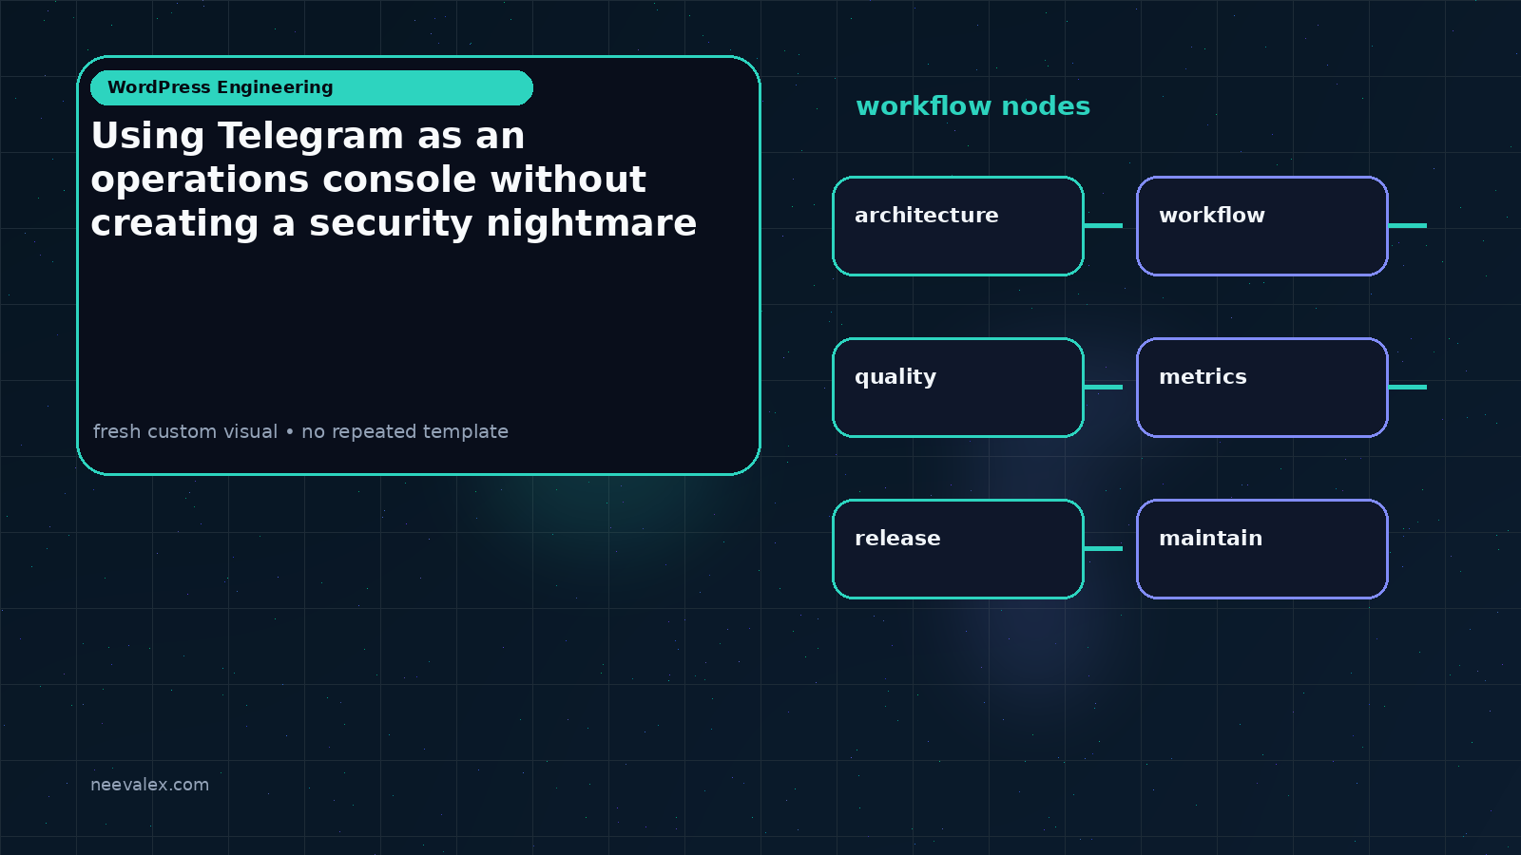Open the maintain node
1521x855 pixels.
pos(1262,549)
